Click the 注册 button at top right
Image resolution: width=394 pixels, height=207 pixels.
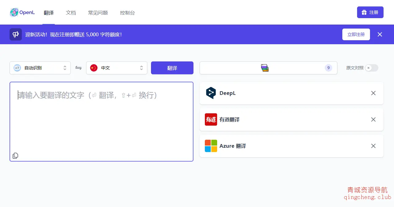370,12
